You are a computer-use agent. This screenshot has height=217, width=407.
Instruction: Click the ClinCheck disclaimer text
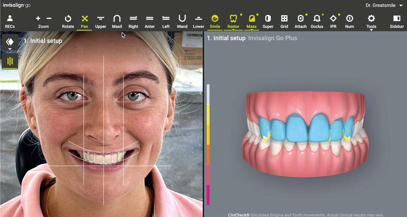[x=305, y=215]
